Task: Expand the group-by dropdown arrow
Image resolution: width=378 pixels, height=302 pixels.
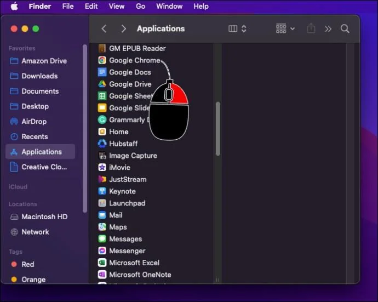Action: tap(293, 29)
